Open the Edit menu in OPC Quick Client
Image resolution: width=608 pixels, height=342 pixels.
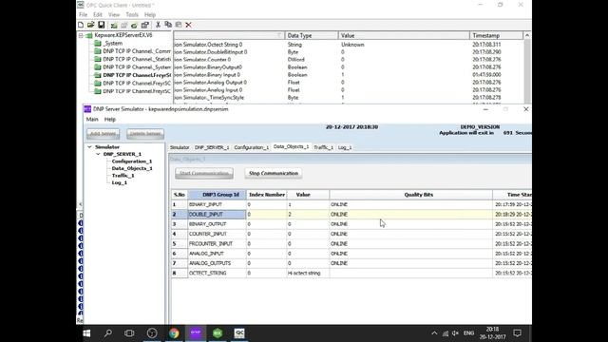point(98,15)
